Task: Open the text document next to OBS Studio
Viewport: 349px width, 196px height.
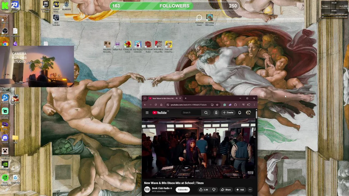Action: pyautogui.click(x=15, y=33)
